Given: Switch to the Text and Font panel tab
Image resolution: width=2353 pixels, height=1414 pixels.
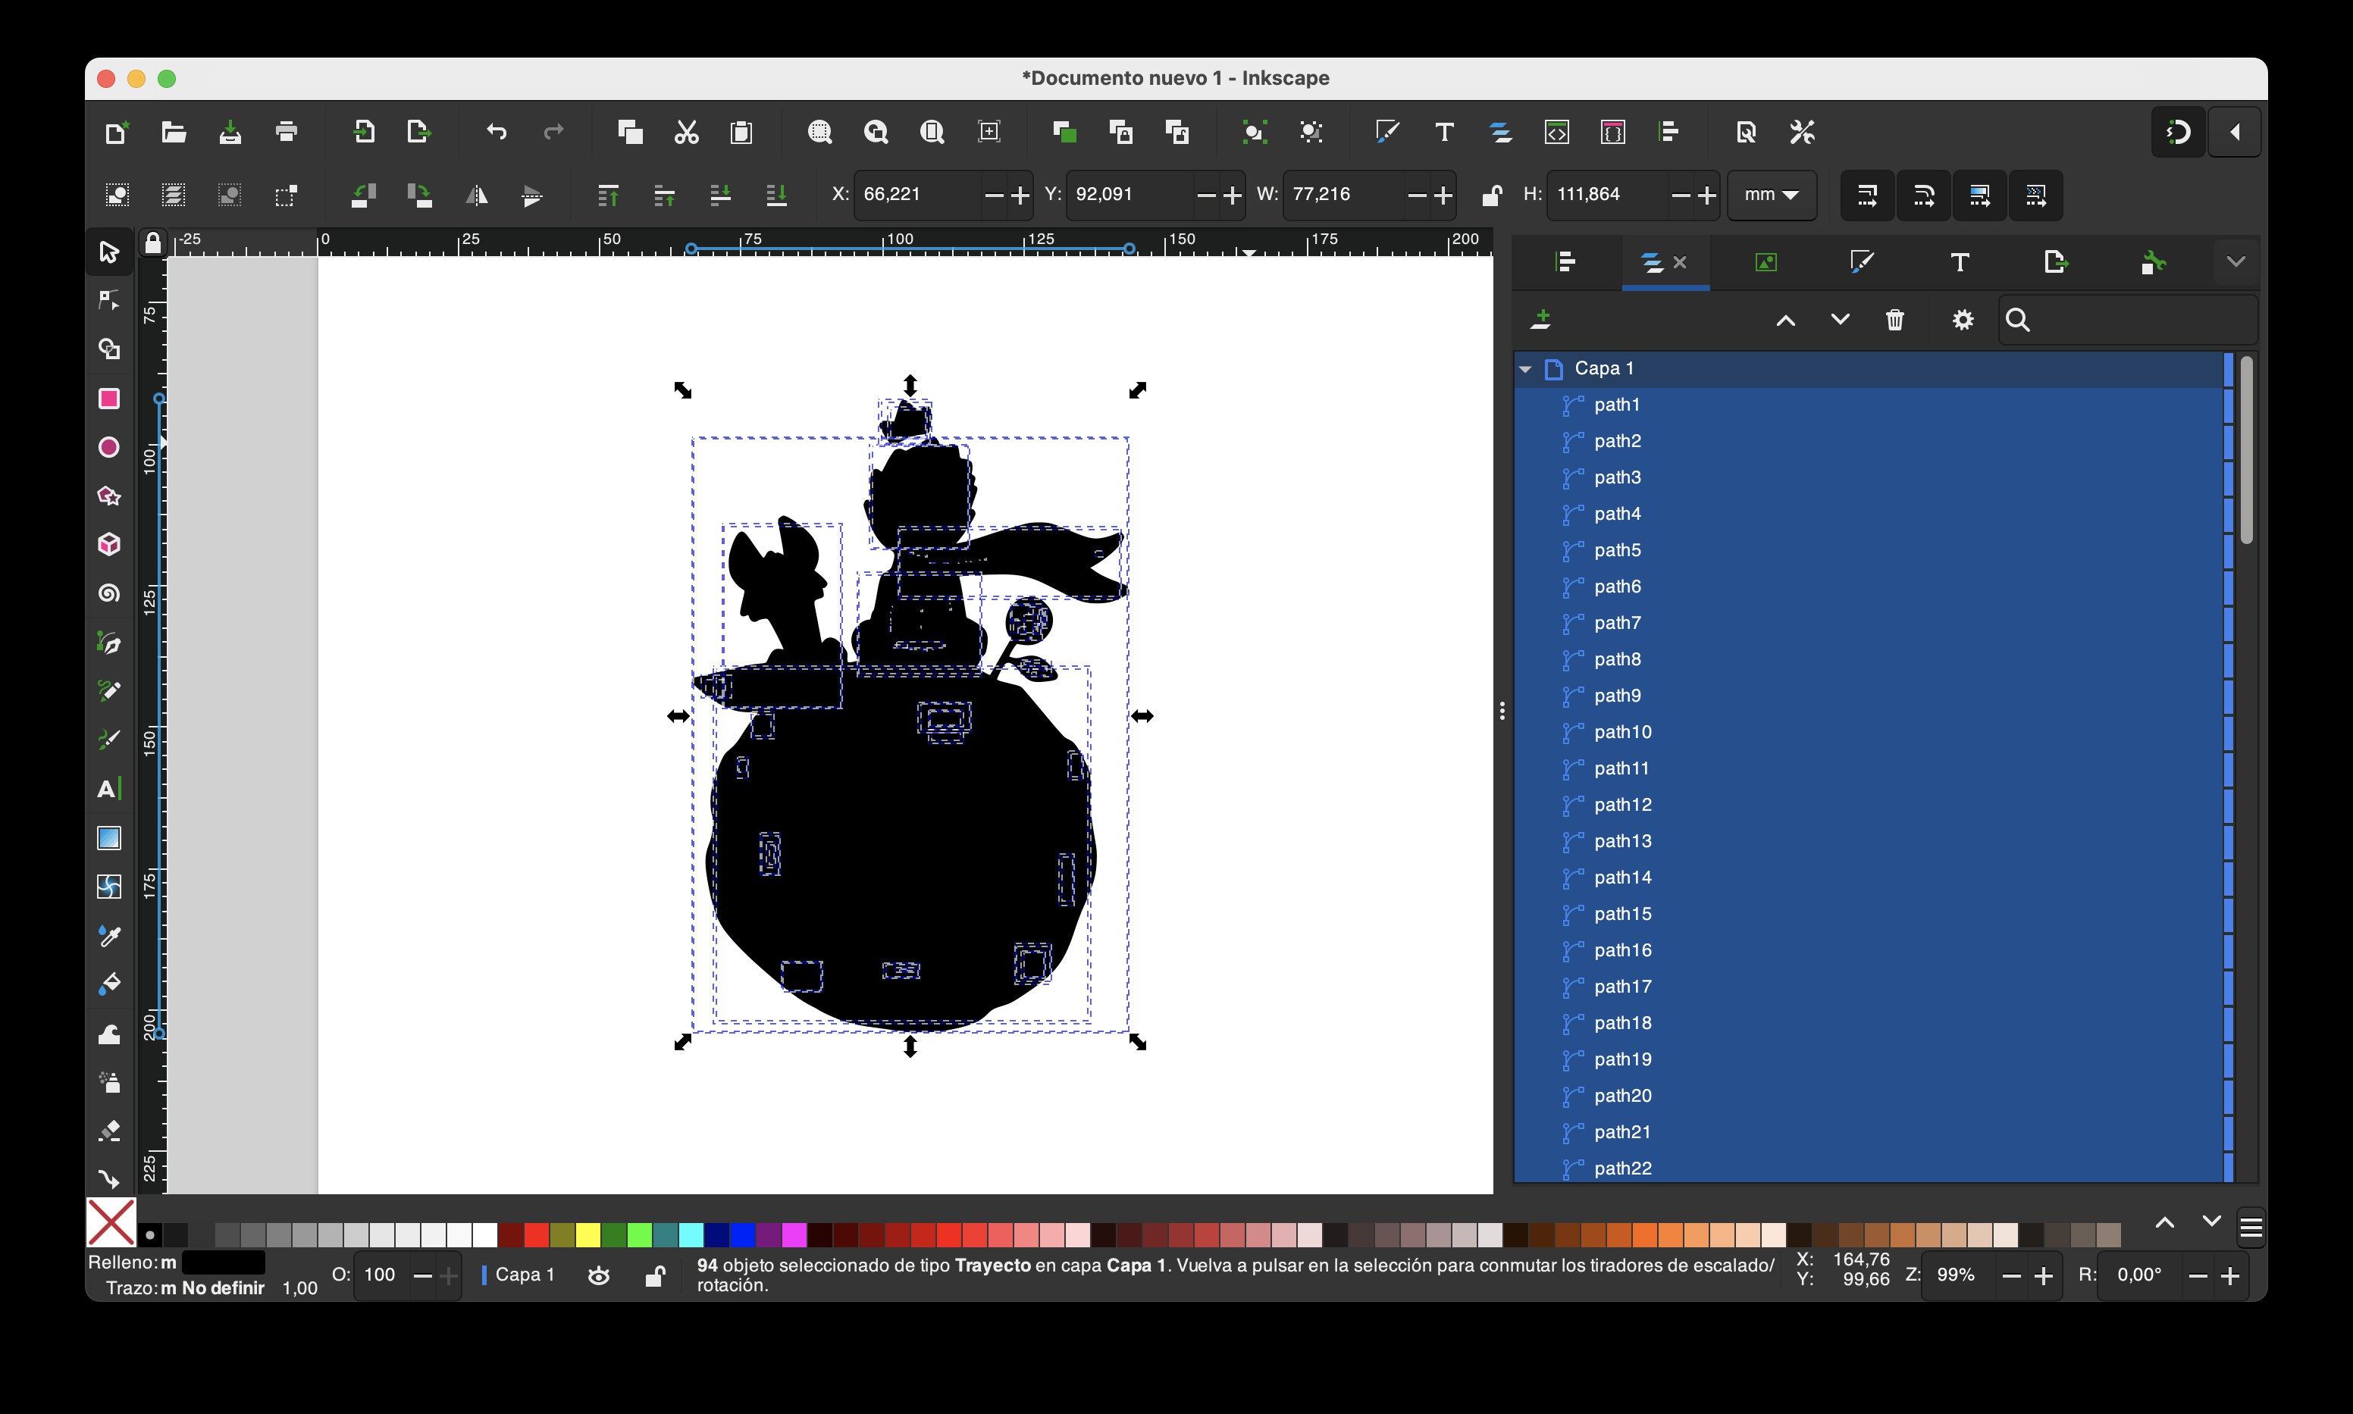Looking at the screenshot, I should click(x=1960, y=262).
